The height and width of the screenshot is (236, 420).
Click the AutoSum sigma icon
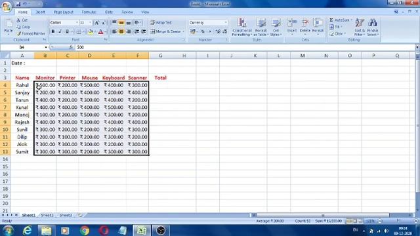click(331, 20)
